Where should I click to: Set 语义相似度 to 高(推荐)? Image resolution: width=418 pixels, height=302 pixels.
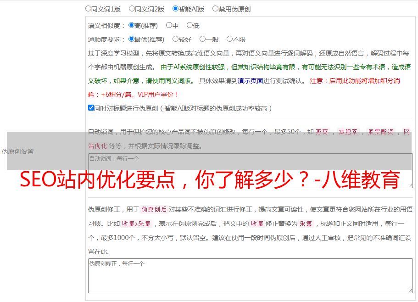131,25
